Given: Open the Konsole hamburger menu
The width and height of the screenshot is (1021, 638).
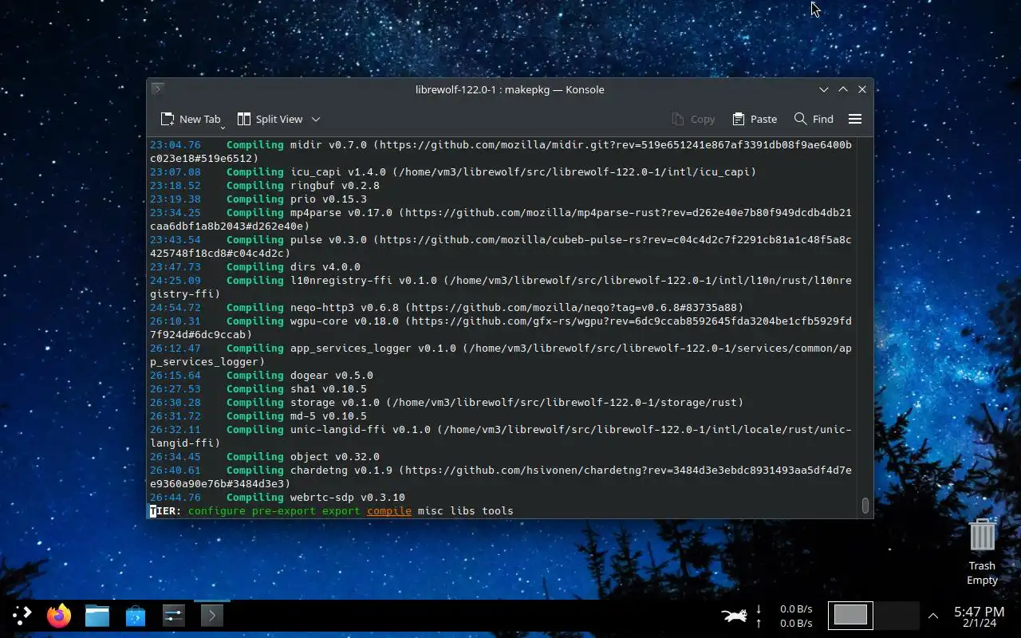Looking at the screenshot, I should click(855, 119).
